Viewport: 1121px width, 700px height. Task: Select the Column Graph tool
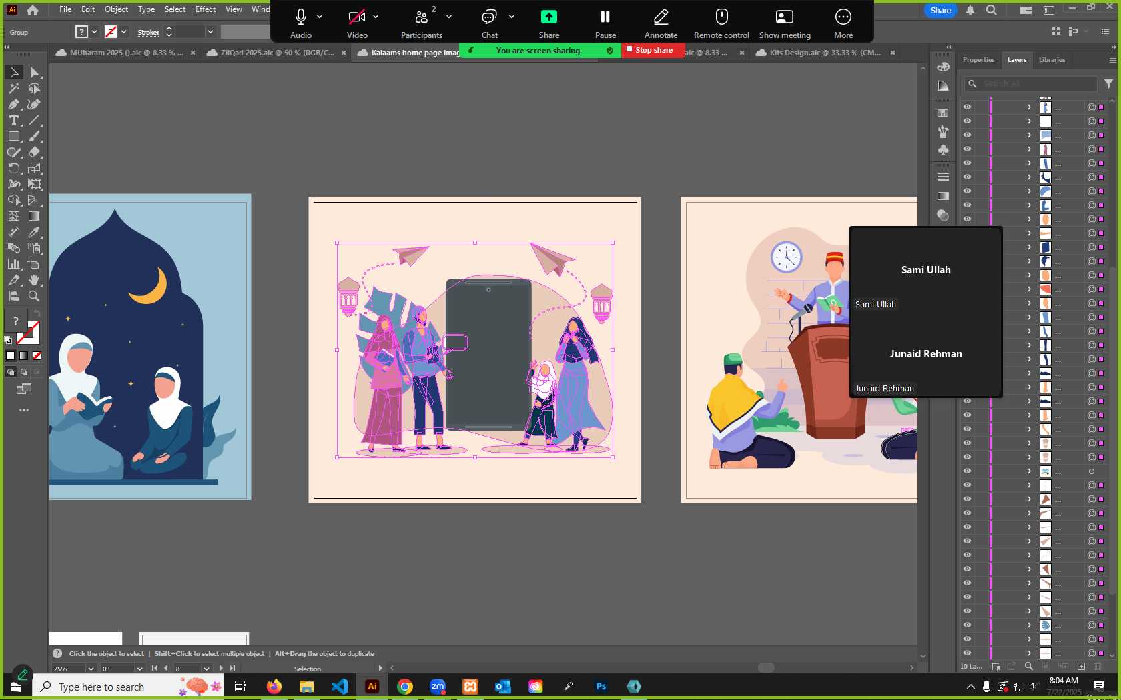tap(13, 264)
